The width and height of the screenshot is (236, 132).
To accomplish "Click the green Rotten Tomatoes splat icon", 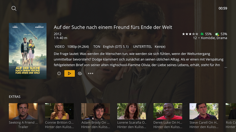I will [x=202, y=34].
